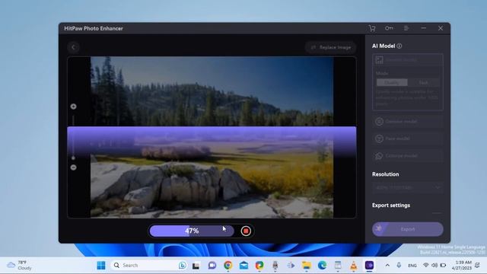Show hidden system tray icons

(x=387, y=266)
